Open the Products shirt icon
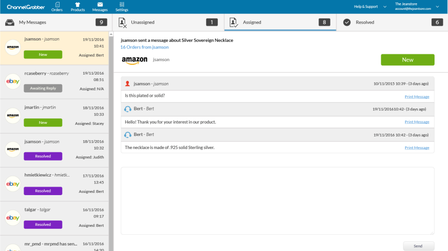The width and height of the screenshot is (448, 251). coord(78,5)
